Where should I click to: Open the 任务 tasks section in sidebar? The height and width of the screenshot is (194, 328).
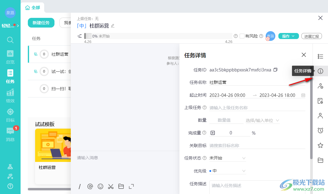coord(10,76)
